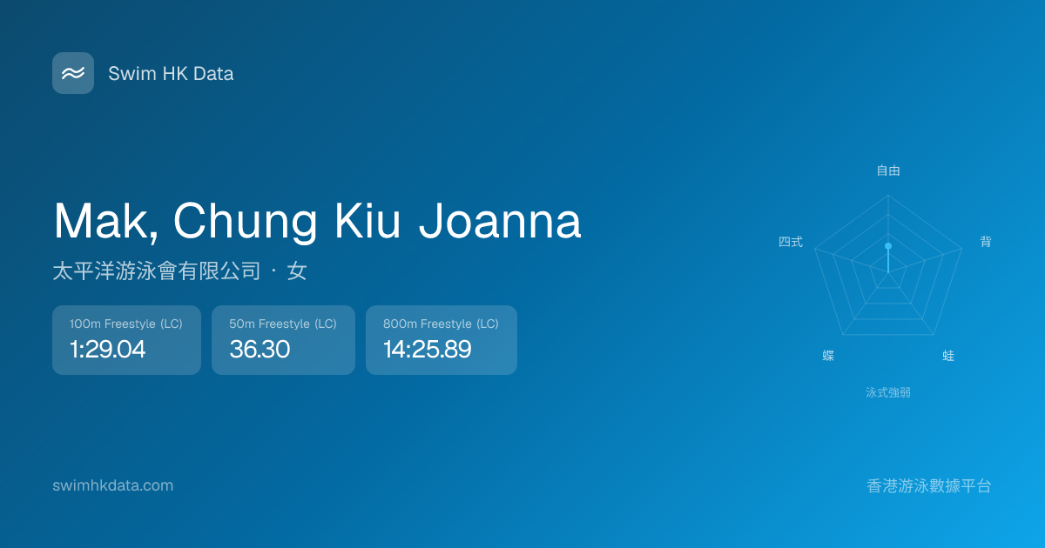Image resolution: width=1045 pixels, height=548 pixels.
Task: Click the 女 gender label
Action: pos(297,271)
